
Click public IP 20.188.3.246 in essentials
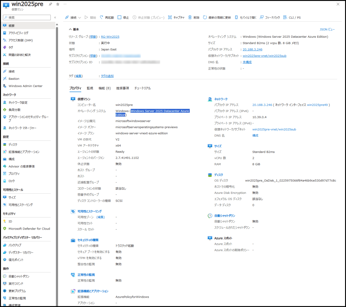pyautogui.click(x=253, y=50)
